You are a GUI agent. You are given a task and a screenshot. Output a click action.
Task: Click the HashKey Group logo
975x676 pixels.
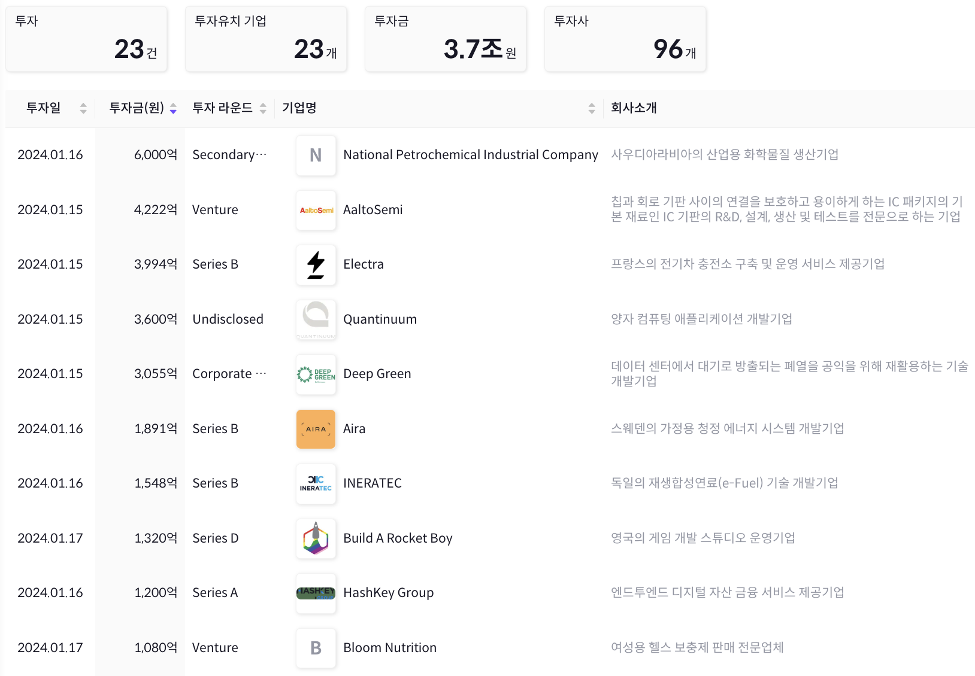point(316,593)
